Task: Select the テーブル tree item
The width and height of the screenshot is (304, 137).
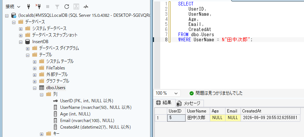Action: (x=45, y=55)
